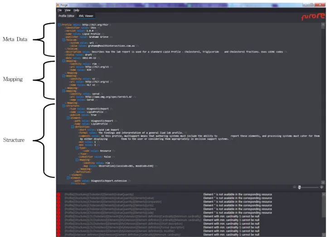329x237 pixels.
Task: Click the error icon for the [system] row
Action: pos(58,209)
